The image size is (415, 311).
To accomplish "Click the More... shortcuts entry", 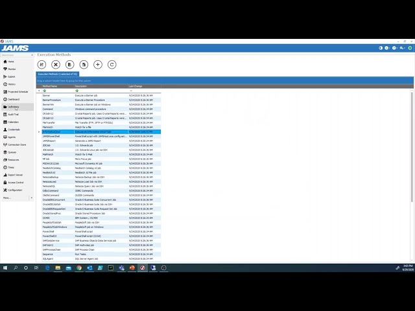I will [7, 198].
